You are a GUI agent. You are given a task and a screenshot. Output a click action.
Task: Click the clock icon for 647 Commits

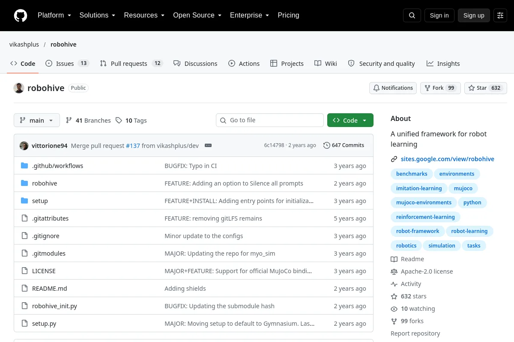(x=327, y=145)
